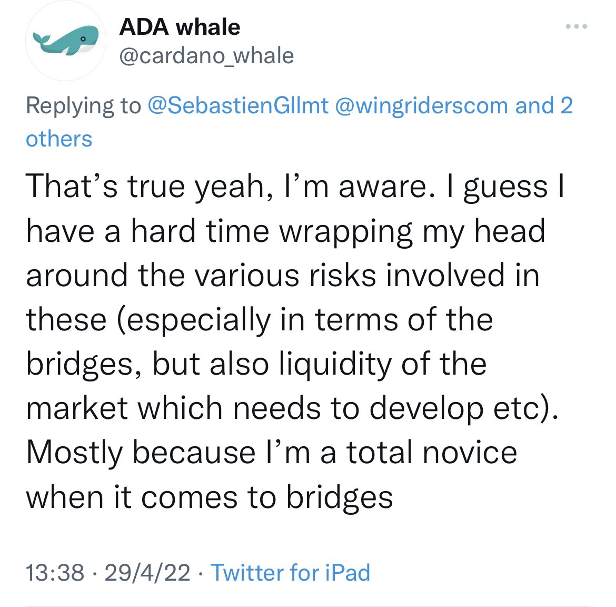Click the wrapped "others" link text
The height and width of the screenshot is (607, 616).
[x=59, y=139]
